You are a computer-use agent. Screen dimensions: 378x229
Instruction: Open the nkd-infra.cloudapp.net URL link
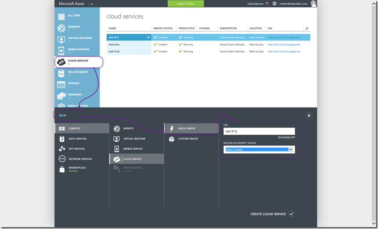tap(284, 45)
